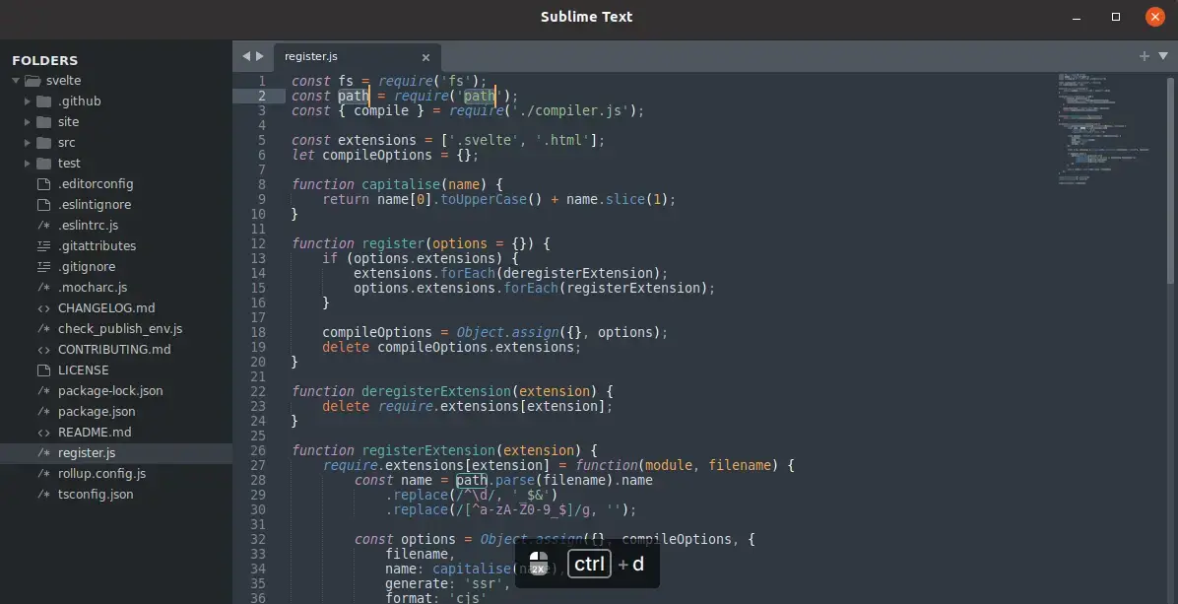Click the .mocharc.js code icon
Image resolution: width=1178 pixels, height=604 pixels.
(x=43, y=288)
